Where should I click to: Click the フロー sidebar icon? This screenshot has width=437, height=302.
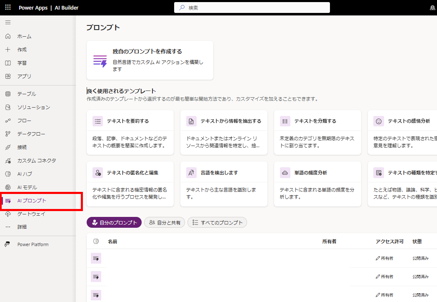click(x=7, y=120)
